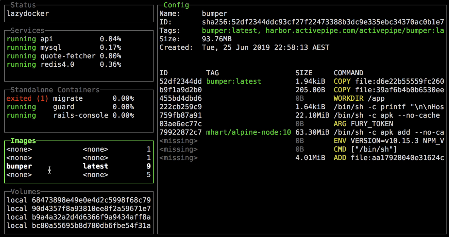Select volume starting with bc80a55695b8
This screenshot has width=449, height=237.
(78, 226)
